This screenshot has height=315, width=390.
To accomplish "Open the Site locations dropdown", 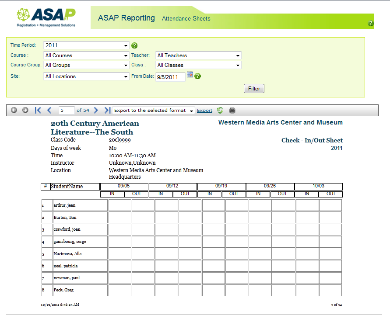I will (86, 76).
